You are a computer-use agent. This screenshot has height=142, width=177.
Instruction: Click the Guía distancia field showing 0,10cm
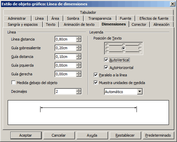[66, 57]
